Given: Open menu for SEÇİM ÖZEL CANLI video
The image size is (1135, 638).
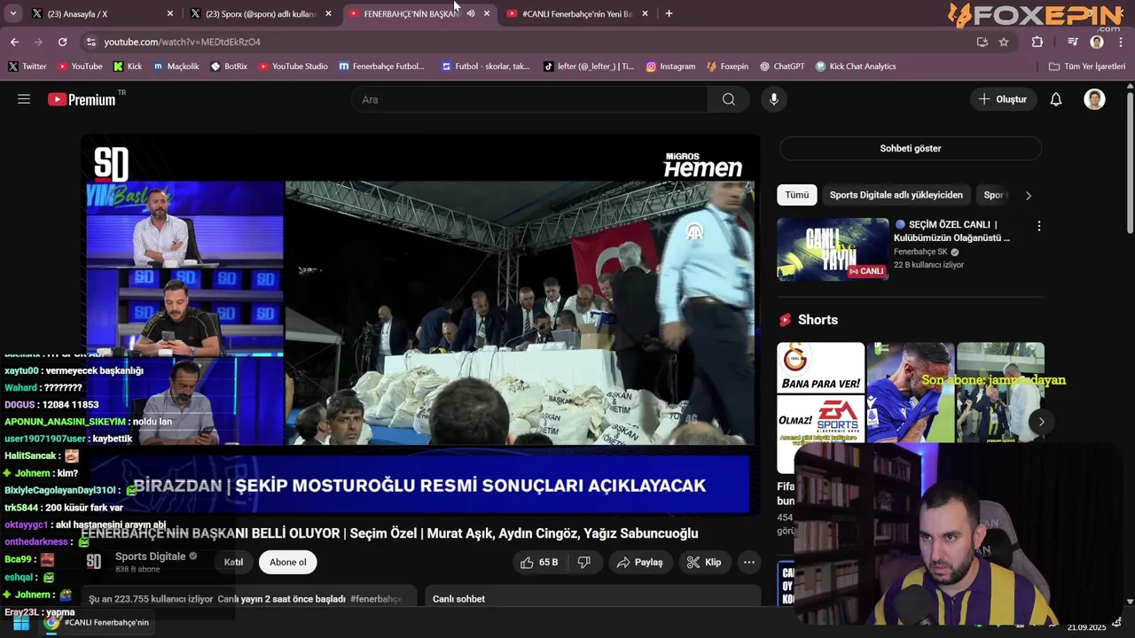Looking at the screenshot, I should point(1039,226).
